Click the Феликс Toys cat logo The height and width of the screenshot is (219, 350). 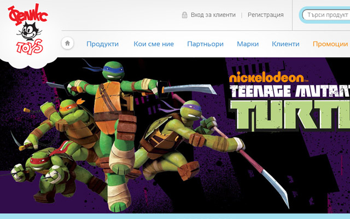click(28, 29)
